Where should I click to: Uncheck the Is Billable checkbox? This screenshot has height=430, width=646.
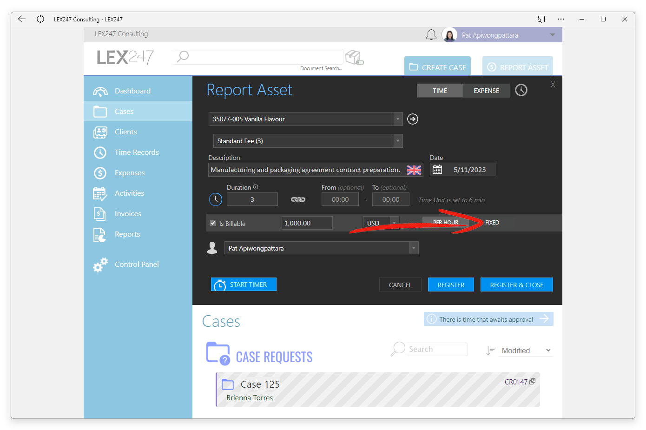coord(213,223)
